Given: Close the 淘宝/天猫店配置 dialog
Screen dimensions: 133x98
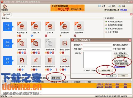Looking at the screenshot, I should pyautogui.click(x=130, y=40).
